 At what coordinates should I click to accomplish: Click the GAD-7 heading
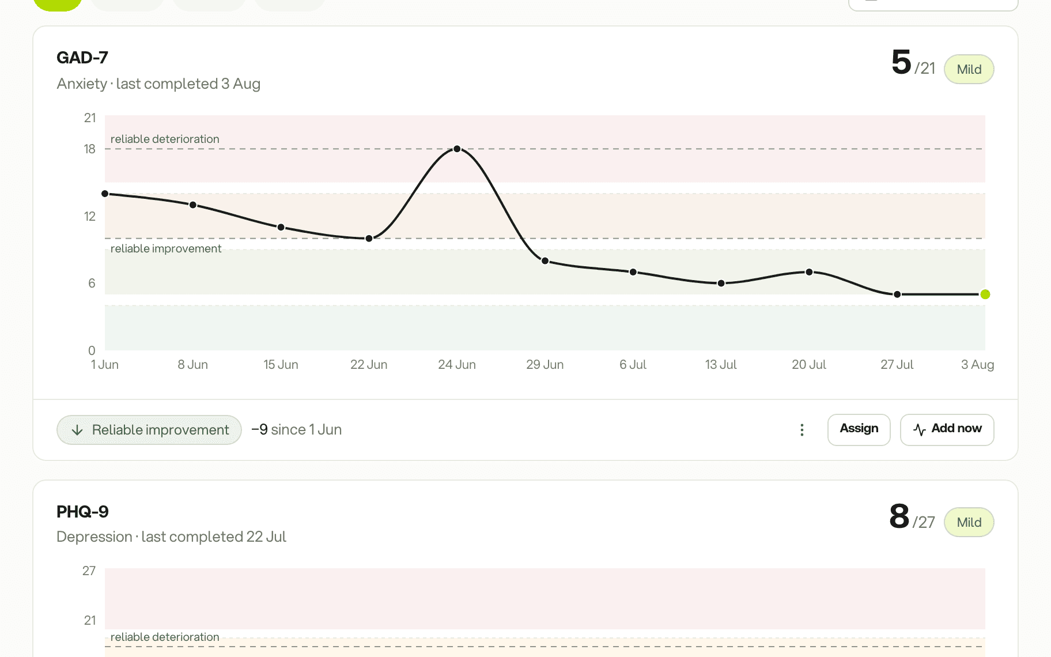click(82, 58)
